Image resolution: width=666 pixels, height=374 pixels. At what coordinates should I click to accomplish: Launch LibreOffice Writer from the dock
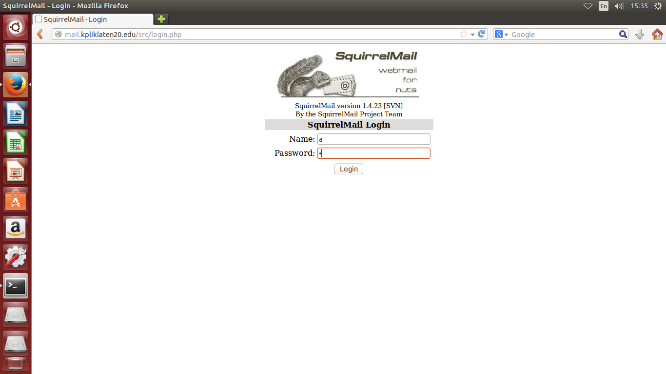(16, 113)
